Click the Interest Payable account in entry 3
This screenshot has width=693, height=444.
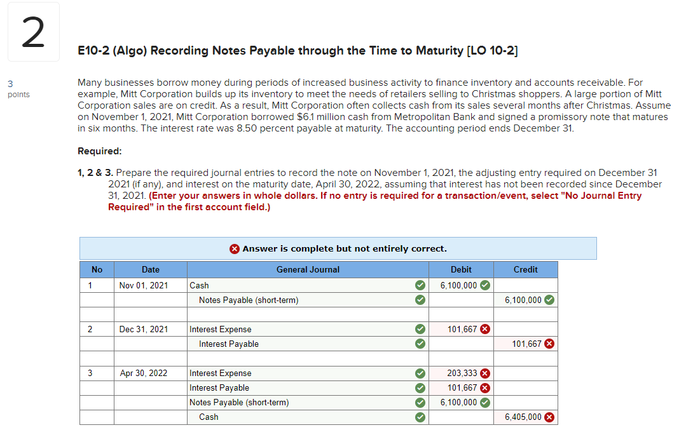pos(308,388)
